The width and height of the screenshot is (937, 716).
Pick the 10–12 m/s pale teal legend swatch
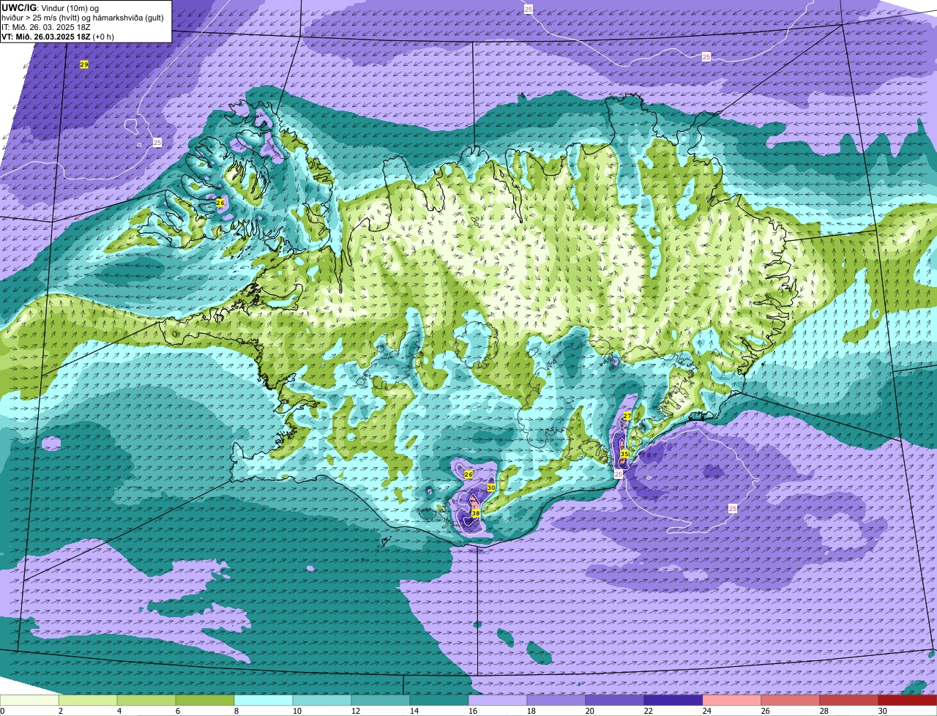[322, 700]
